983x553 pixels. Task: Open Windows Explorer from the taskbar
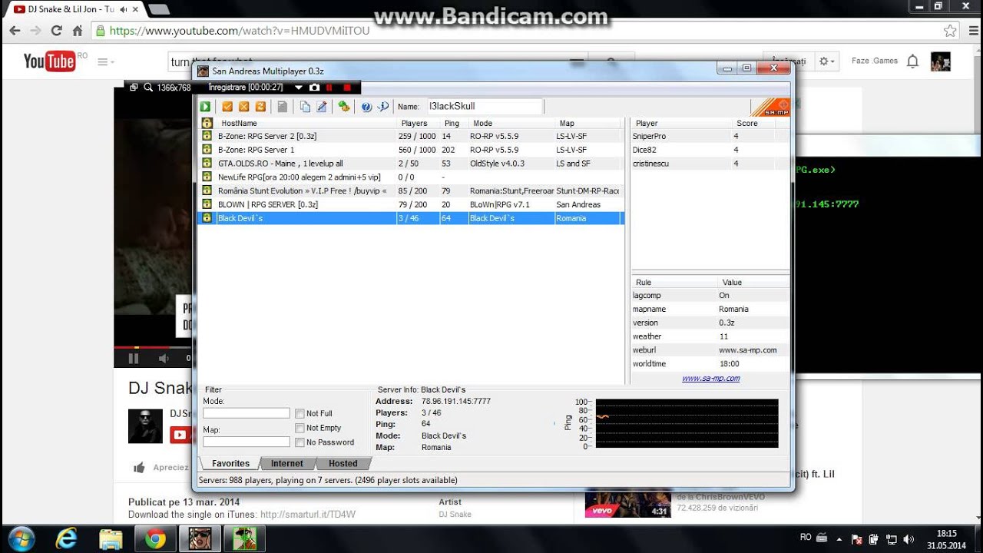click(x=111, y=538)
